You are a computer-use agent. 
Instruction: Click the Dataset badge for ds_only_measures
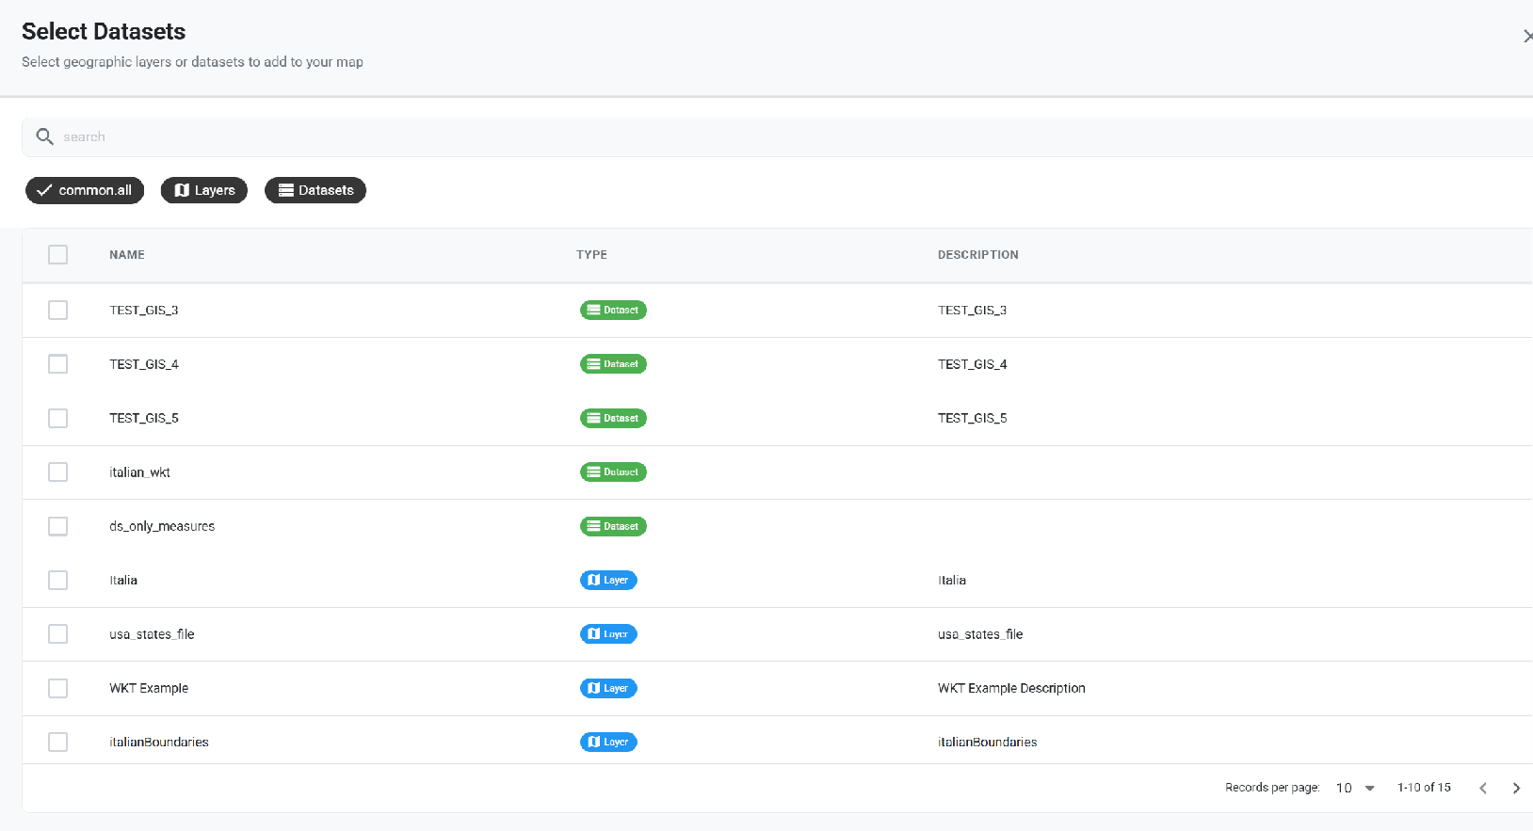[x=613, y=526]
